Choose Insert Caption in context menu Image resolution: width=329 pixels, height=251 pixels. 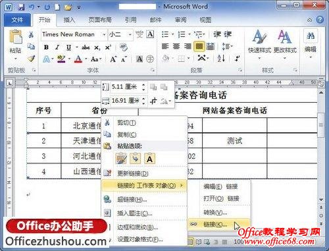tap(144, 213)
